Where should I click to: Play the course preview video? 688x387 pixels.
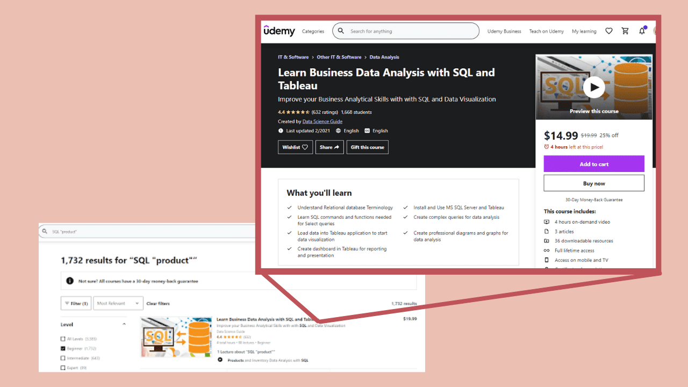click(593, 87)
